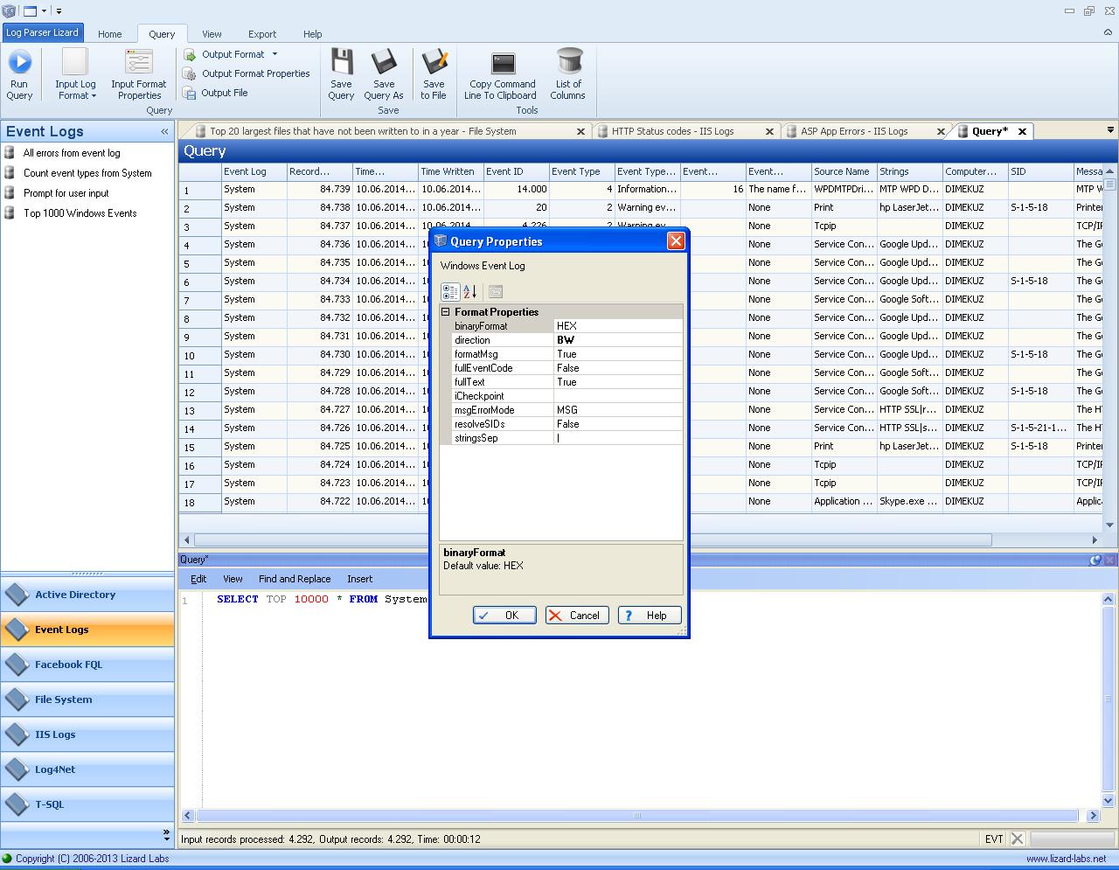Click the Run Query icon
Viewport: 1119px width, 870px height.
[19, 63]
